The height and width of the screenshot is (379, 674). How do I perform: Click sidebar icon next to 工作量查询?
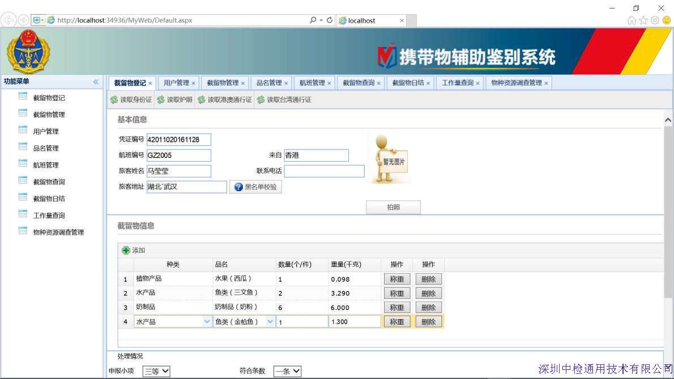23,214
